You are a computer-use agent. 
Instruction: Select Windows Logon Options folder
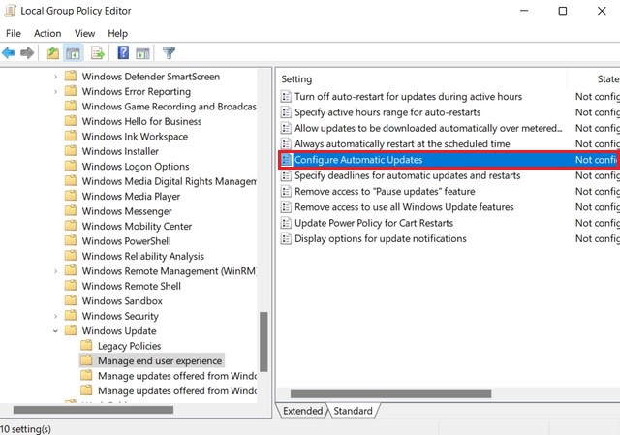tap(127, 167)
